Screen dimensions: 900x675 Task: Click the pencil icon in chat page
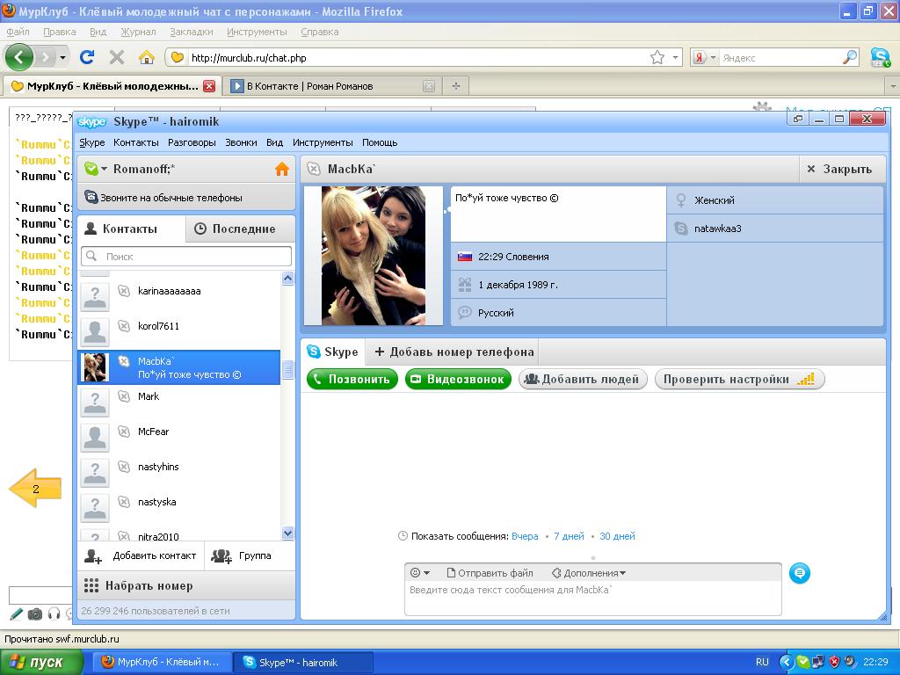pos(16,614)
